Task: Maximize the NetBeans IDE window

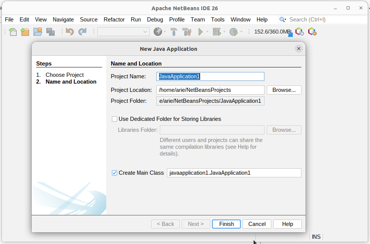Action: click(348, 8)
